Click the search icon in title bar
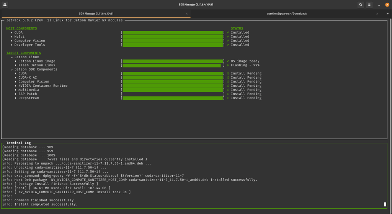 point(361,5)
